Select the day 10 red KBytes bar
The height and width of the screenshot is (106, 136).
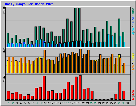coord(44,88)
